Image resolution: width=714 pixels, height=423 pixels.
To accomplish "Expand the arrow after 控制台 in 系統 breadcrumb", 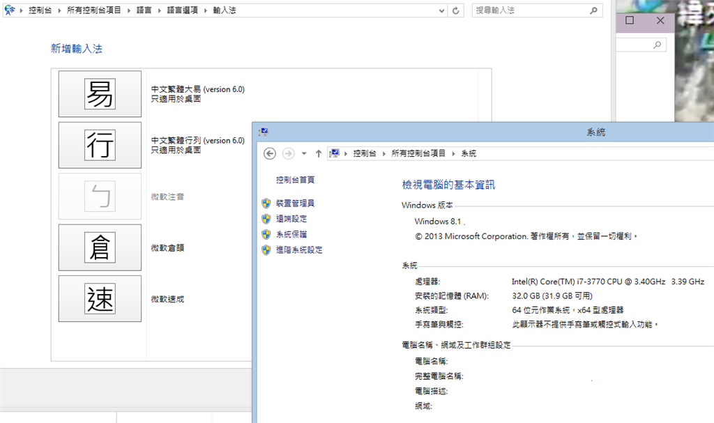I will [x=384, y=154].
